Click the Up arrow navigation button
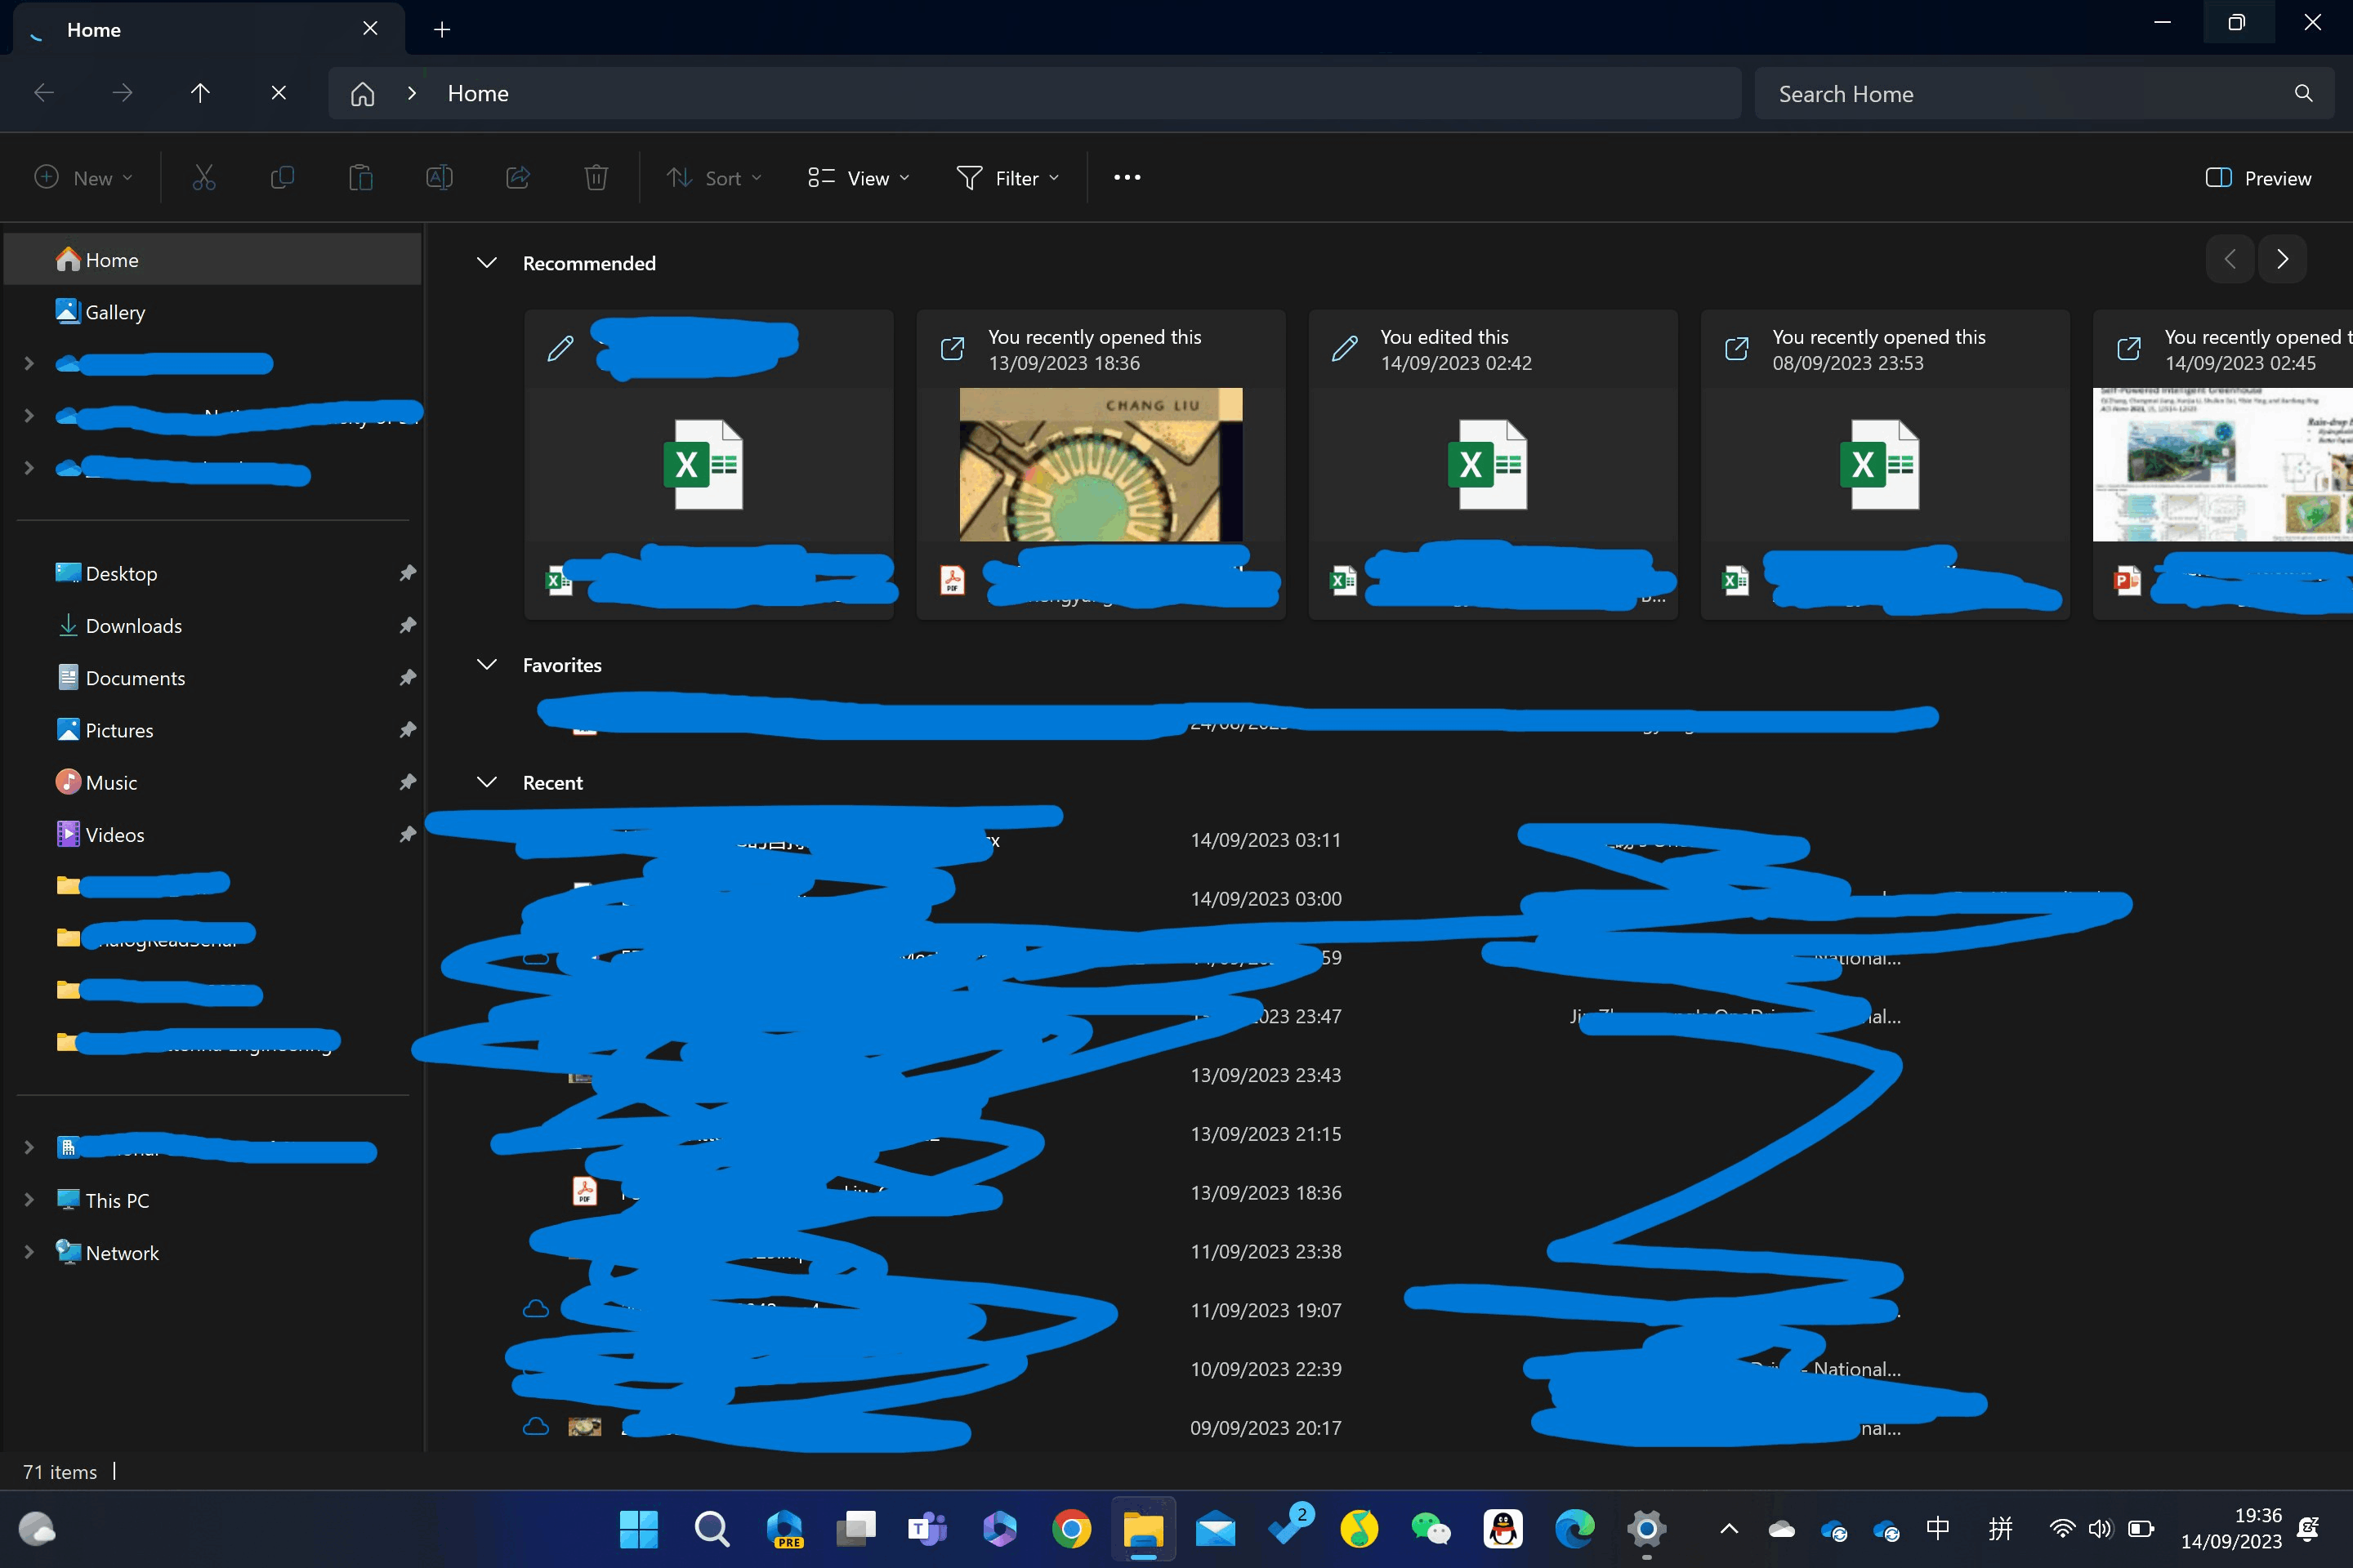2353x1568 pixels. [x=200, y=93]
